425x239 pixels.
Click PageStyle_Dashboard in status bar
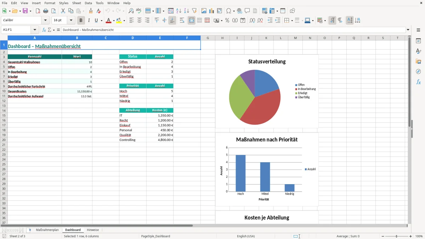(x=155, y=236)
